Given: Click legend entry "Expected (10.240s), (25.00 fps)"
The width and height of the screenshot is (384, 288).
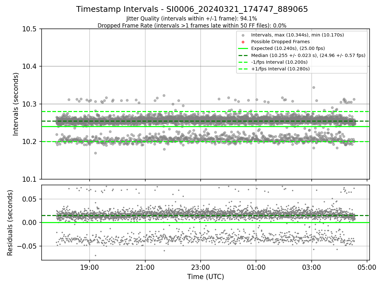Looking at the screenshot, I should (288, 48).
